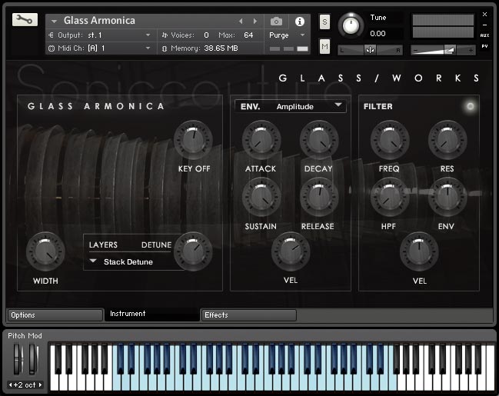
Task: Switch to the Options tab
Action: 55,315
